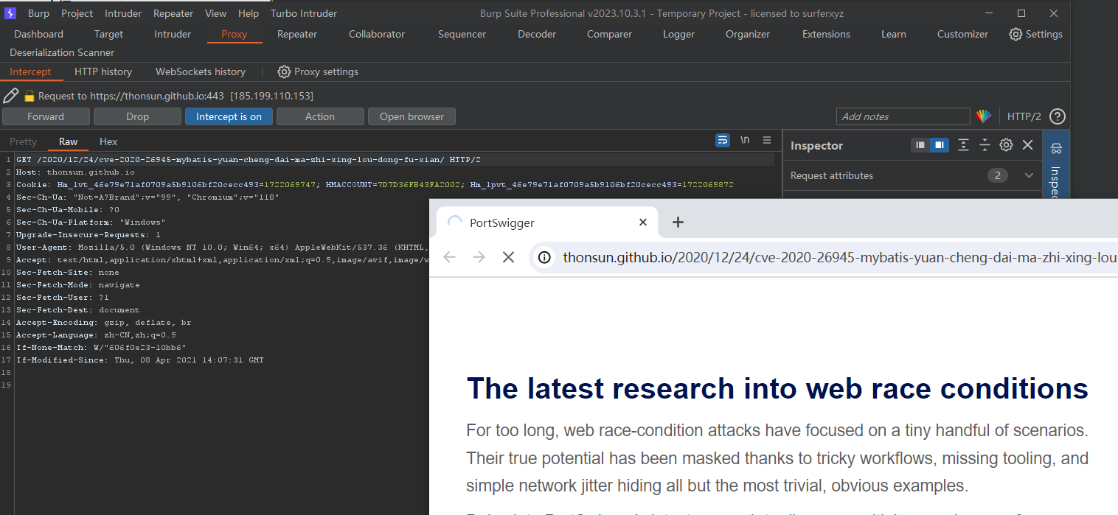Switch to the Dashboard tab

coord(38,34)
